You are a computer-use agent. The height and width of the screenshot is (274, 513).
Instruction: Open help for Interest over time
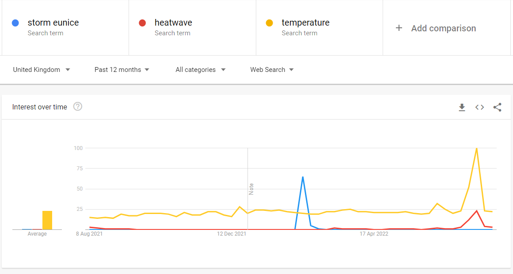[x=78, y=107]
